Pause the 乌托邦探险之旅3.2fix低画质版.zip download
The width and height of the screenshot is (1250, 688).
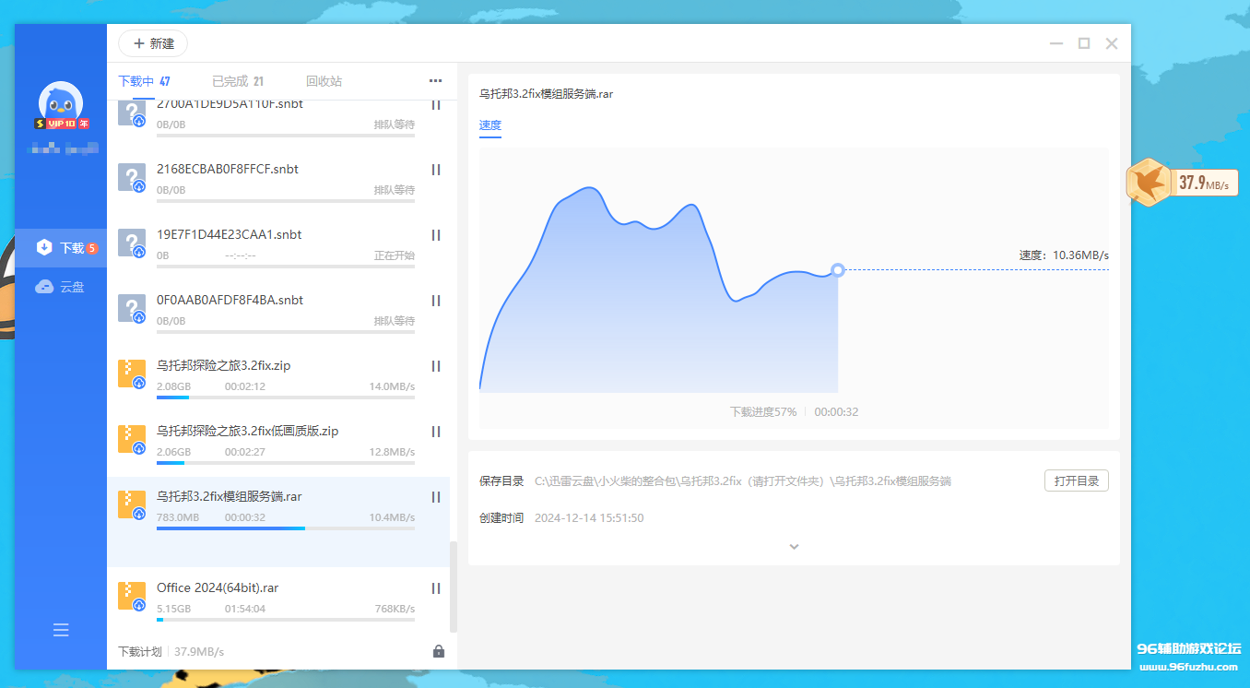436,432
